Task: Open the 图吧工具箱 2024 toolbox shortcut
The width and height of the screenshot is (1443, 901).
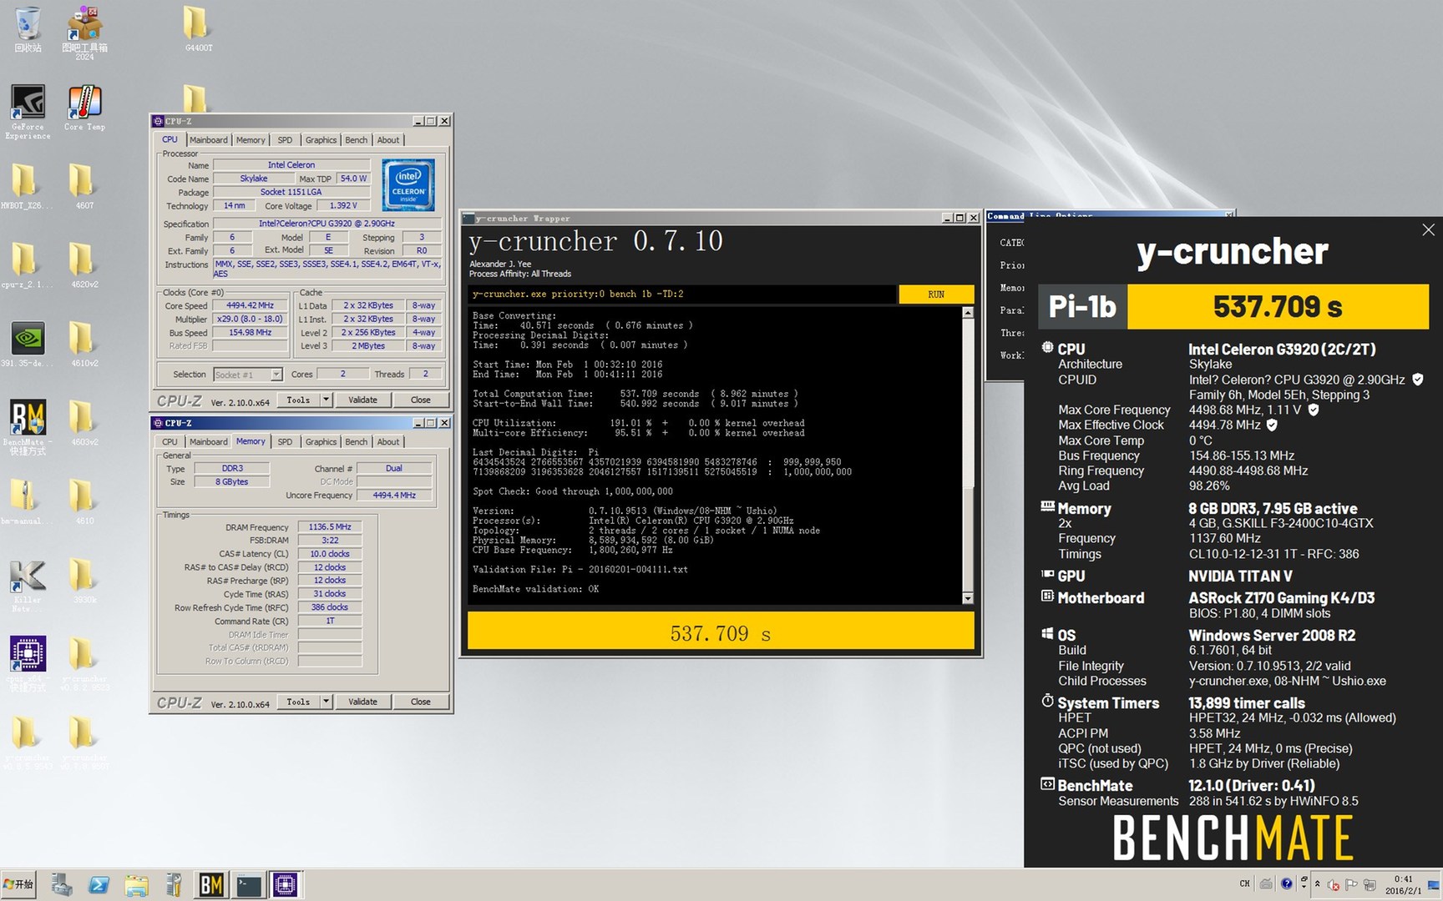Action: tap(84, 32)
